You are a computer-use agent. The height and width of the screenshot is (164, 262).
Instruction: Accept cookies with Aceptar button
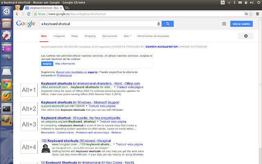pos(47,64)
